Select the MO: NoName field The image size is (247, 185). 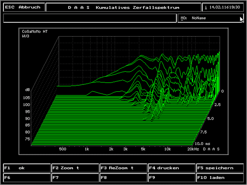coord(210,18)
